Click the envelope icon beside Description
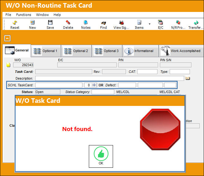204x176 pixels. pyautogui.click(x=187, y=78)
